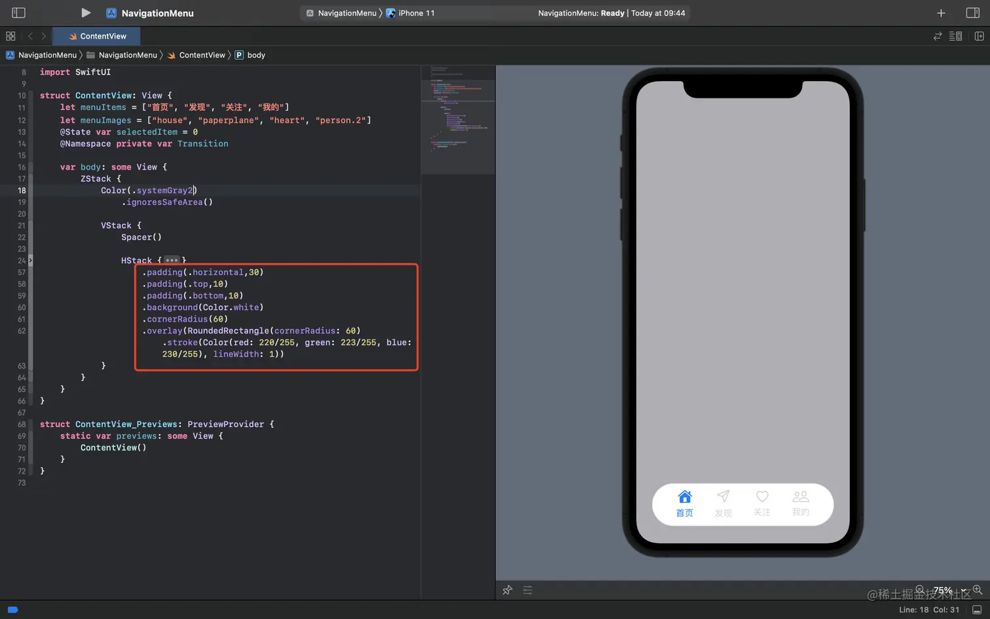Run the NavigationMenu app with play button
The image size is (990, 619).
(x=86, y=12)
